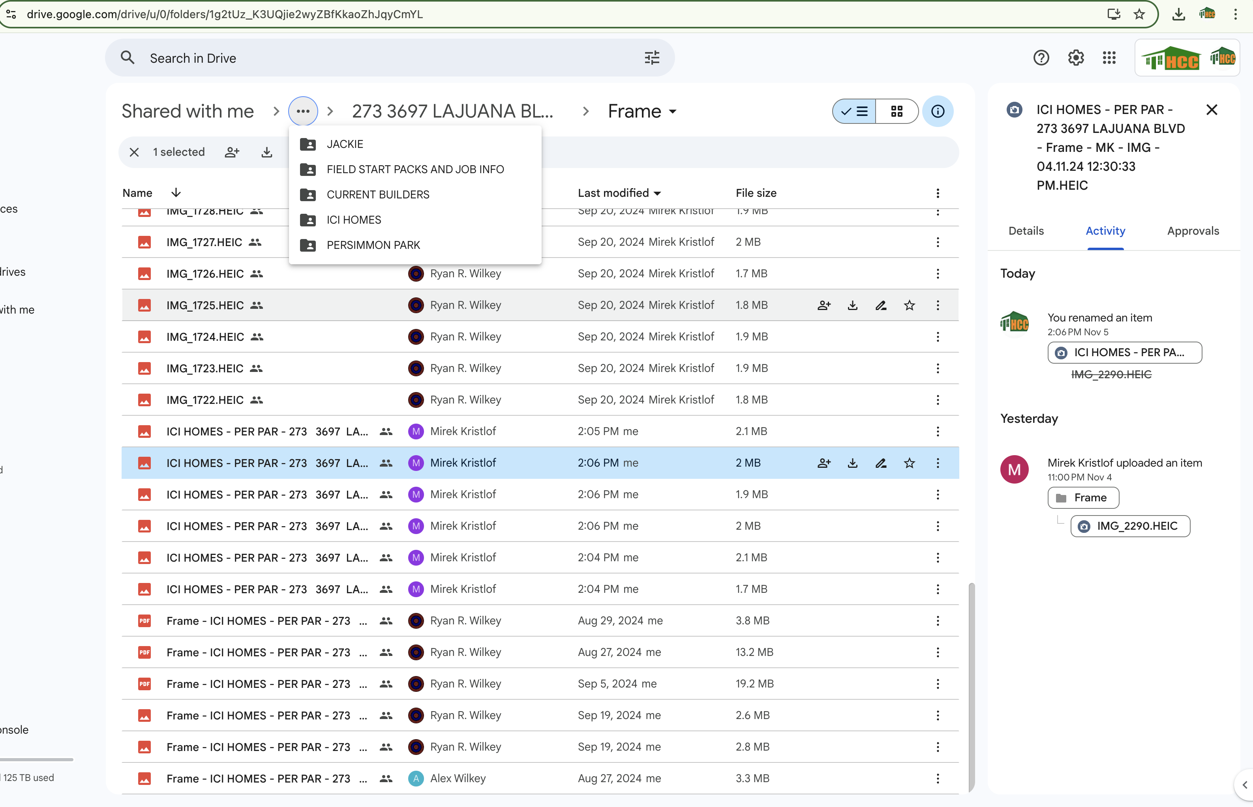Open the renamed ICI HOMES - PER PA... chip

(x=1124, y=353)
